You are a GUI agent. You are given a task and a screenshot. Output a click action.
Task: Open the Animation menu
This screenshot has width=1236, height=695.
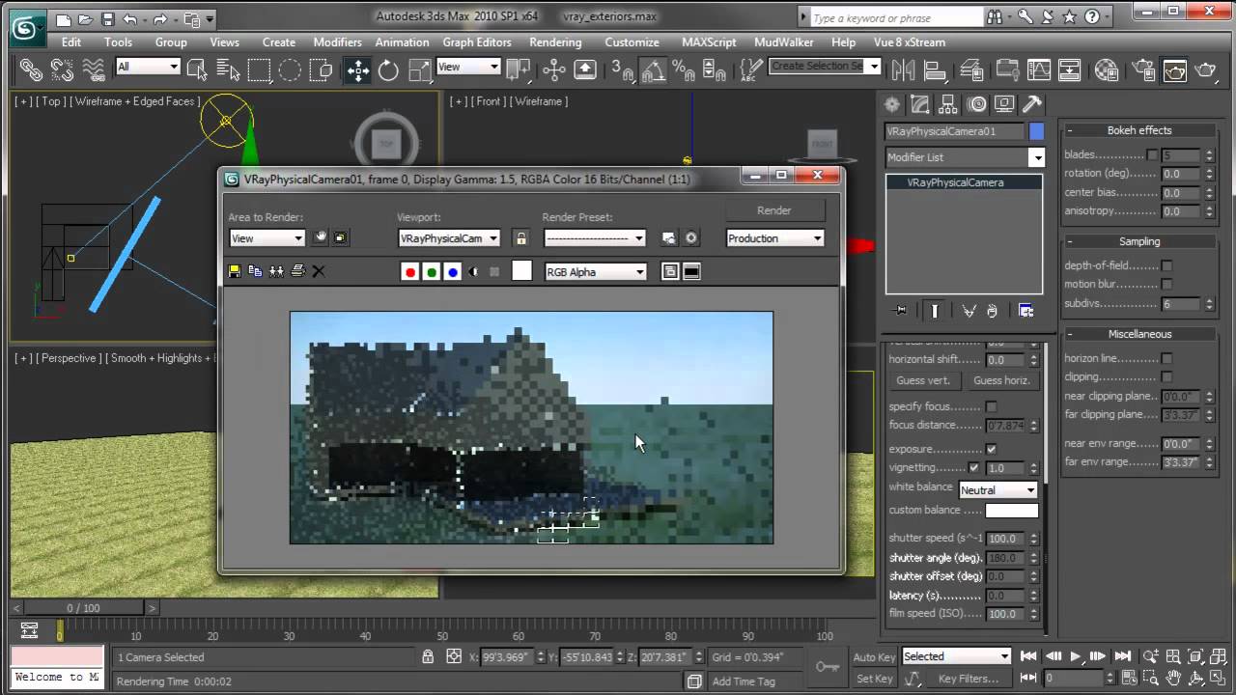click(402, 42)
